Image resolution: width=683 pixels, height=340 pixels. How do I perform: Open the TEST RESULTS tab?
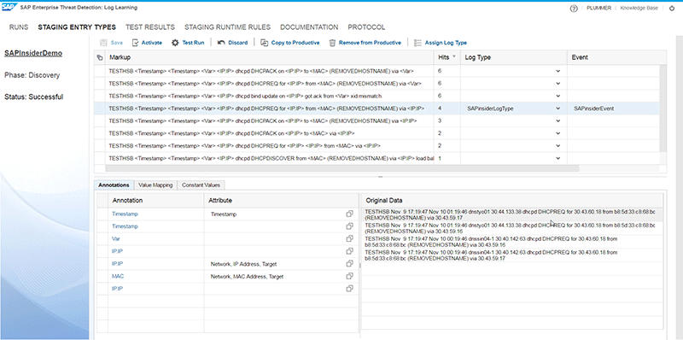tap(150, 27)
